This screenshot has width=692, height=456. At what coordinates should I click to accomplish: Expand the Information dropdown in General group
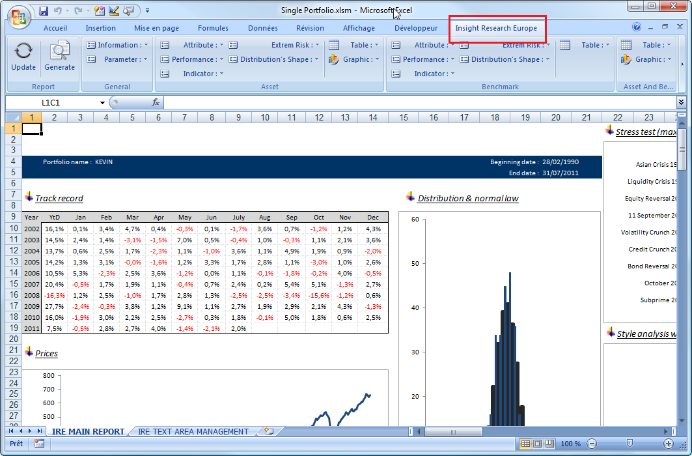117,45
